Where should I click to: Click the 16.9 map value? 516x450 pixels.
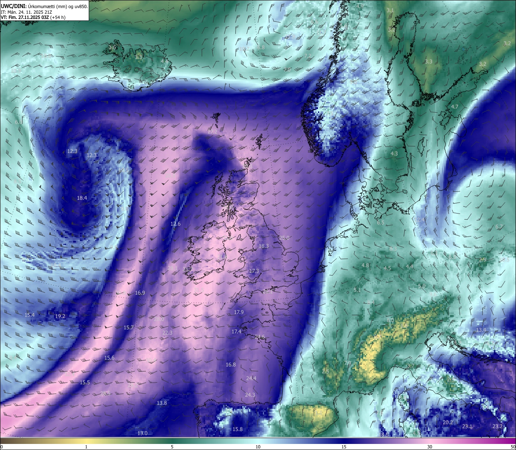point(140,293)
